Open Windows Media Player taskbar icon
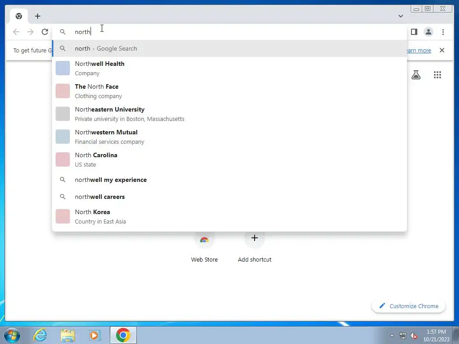The image size is (459, 344). (95, 335)
